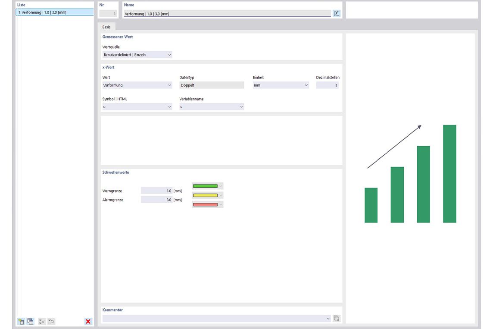
Task: Click the select all checkmarks icon
Action: (x=42, y=321)
